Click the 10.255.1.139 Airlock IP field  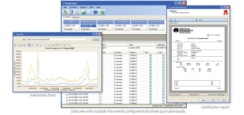click(72, 26)
